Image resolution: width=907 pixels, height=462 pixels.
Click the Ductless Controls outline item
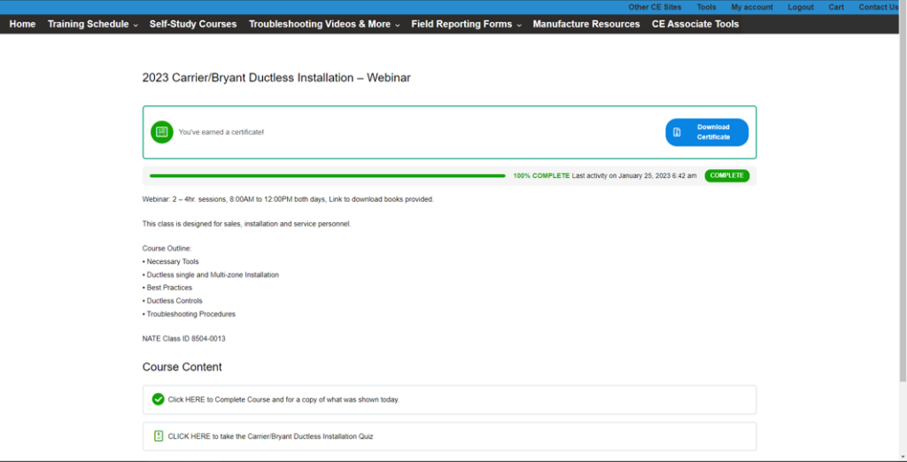[173, 301]
